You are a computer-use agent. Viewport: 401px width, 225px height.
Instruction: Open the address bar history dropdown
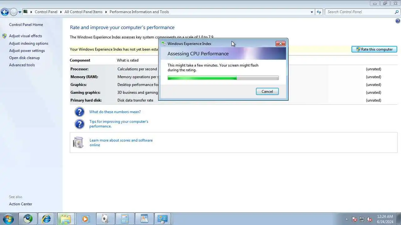point(312,12)
